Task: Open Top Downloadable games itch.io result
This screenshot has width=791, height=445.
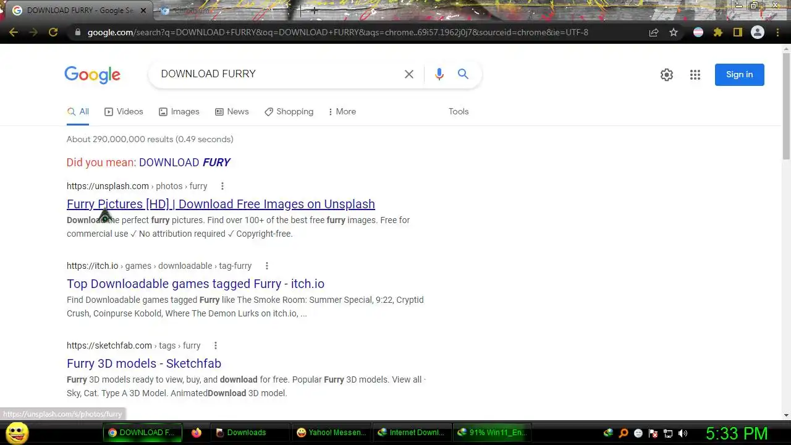Action: point(195,284)
